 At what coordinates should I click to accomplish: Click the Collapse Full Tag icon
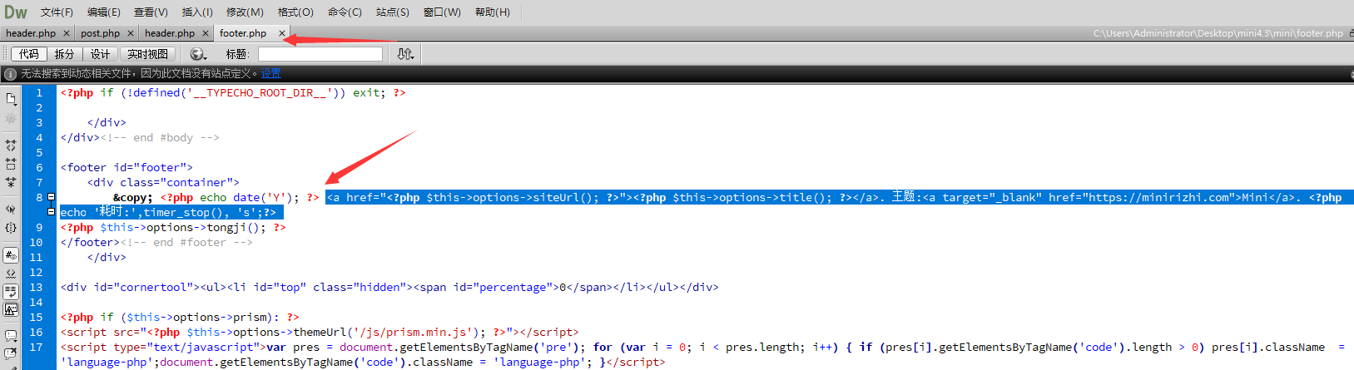pos(11,146)
